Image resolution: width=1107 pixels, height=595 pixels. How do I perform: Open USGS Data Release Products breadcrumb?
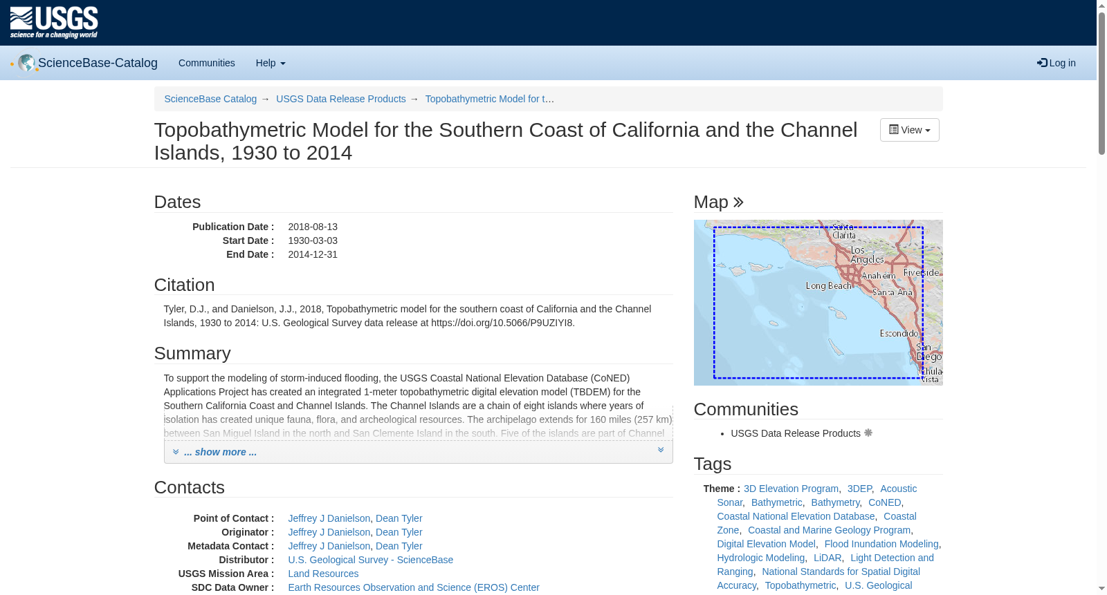pos(340,99)
